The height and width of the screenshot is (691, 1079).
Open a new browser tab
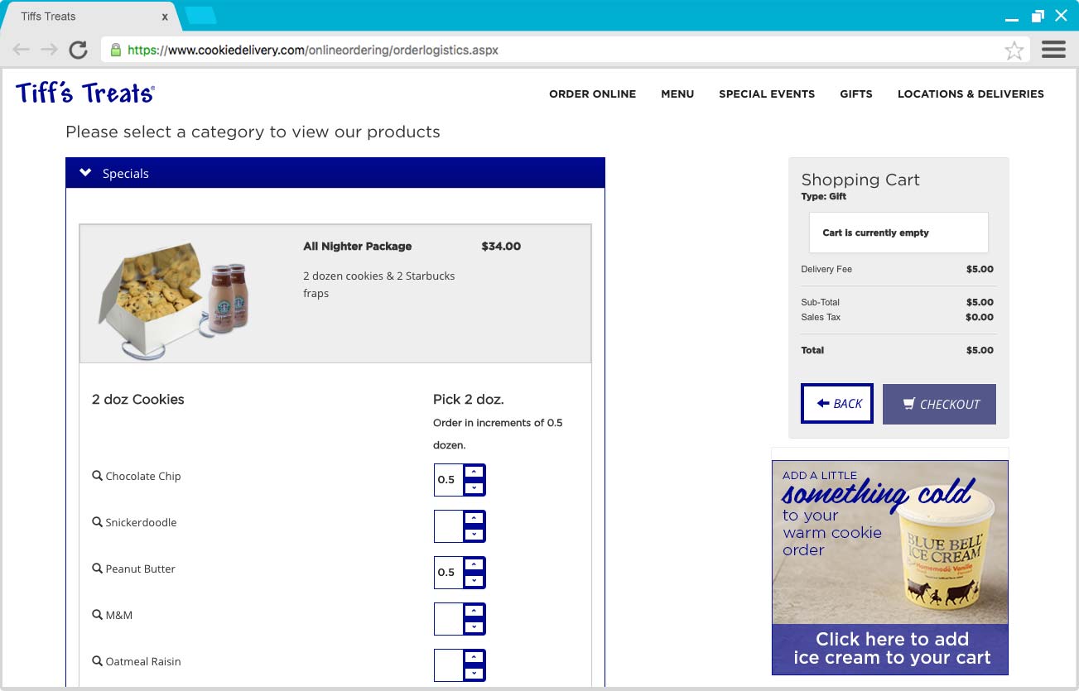click(200, 15)
